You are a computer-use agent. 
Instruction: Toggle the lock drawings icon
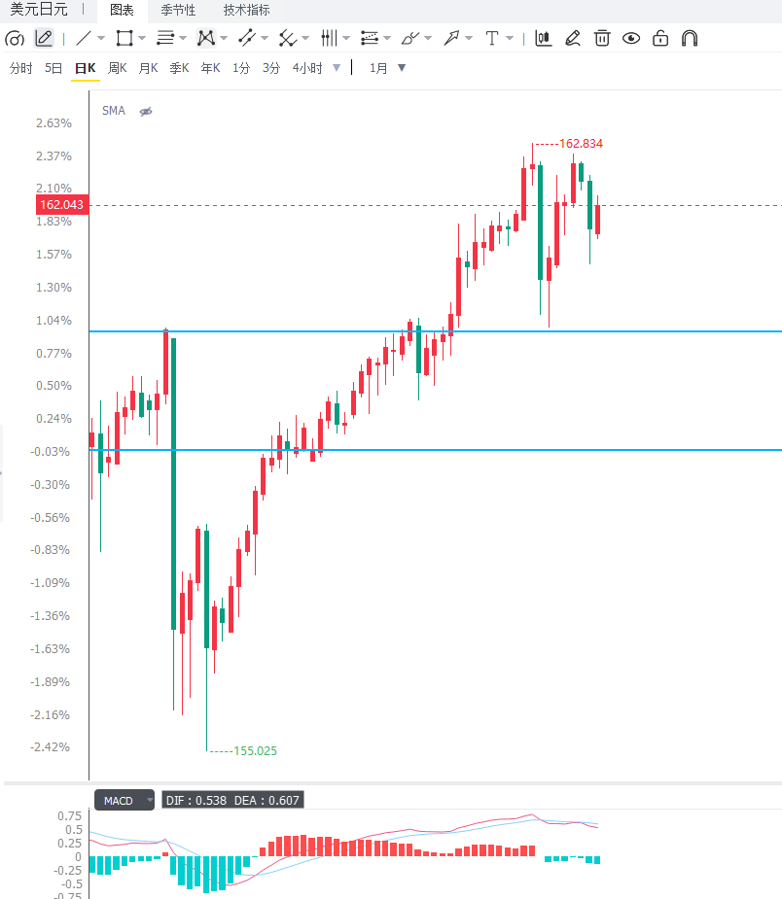point(660,39)
